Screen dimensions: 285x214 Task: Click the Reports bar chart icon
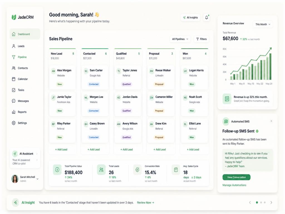14,112
